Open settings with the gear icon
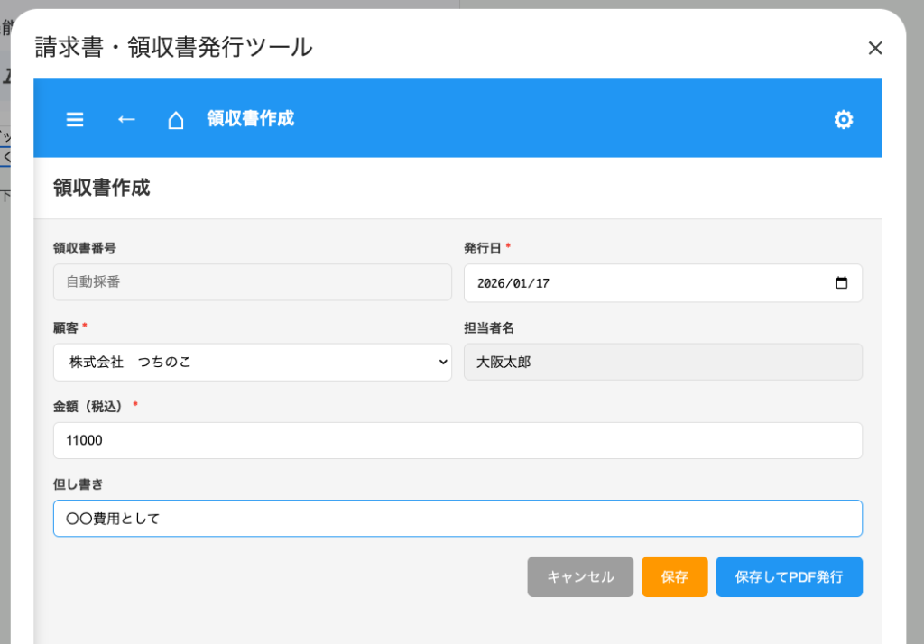924x644 pixels. pos(843,119)
